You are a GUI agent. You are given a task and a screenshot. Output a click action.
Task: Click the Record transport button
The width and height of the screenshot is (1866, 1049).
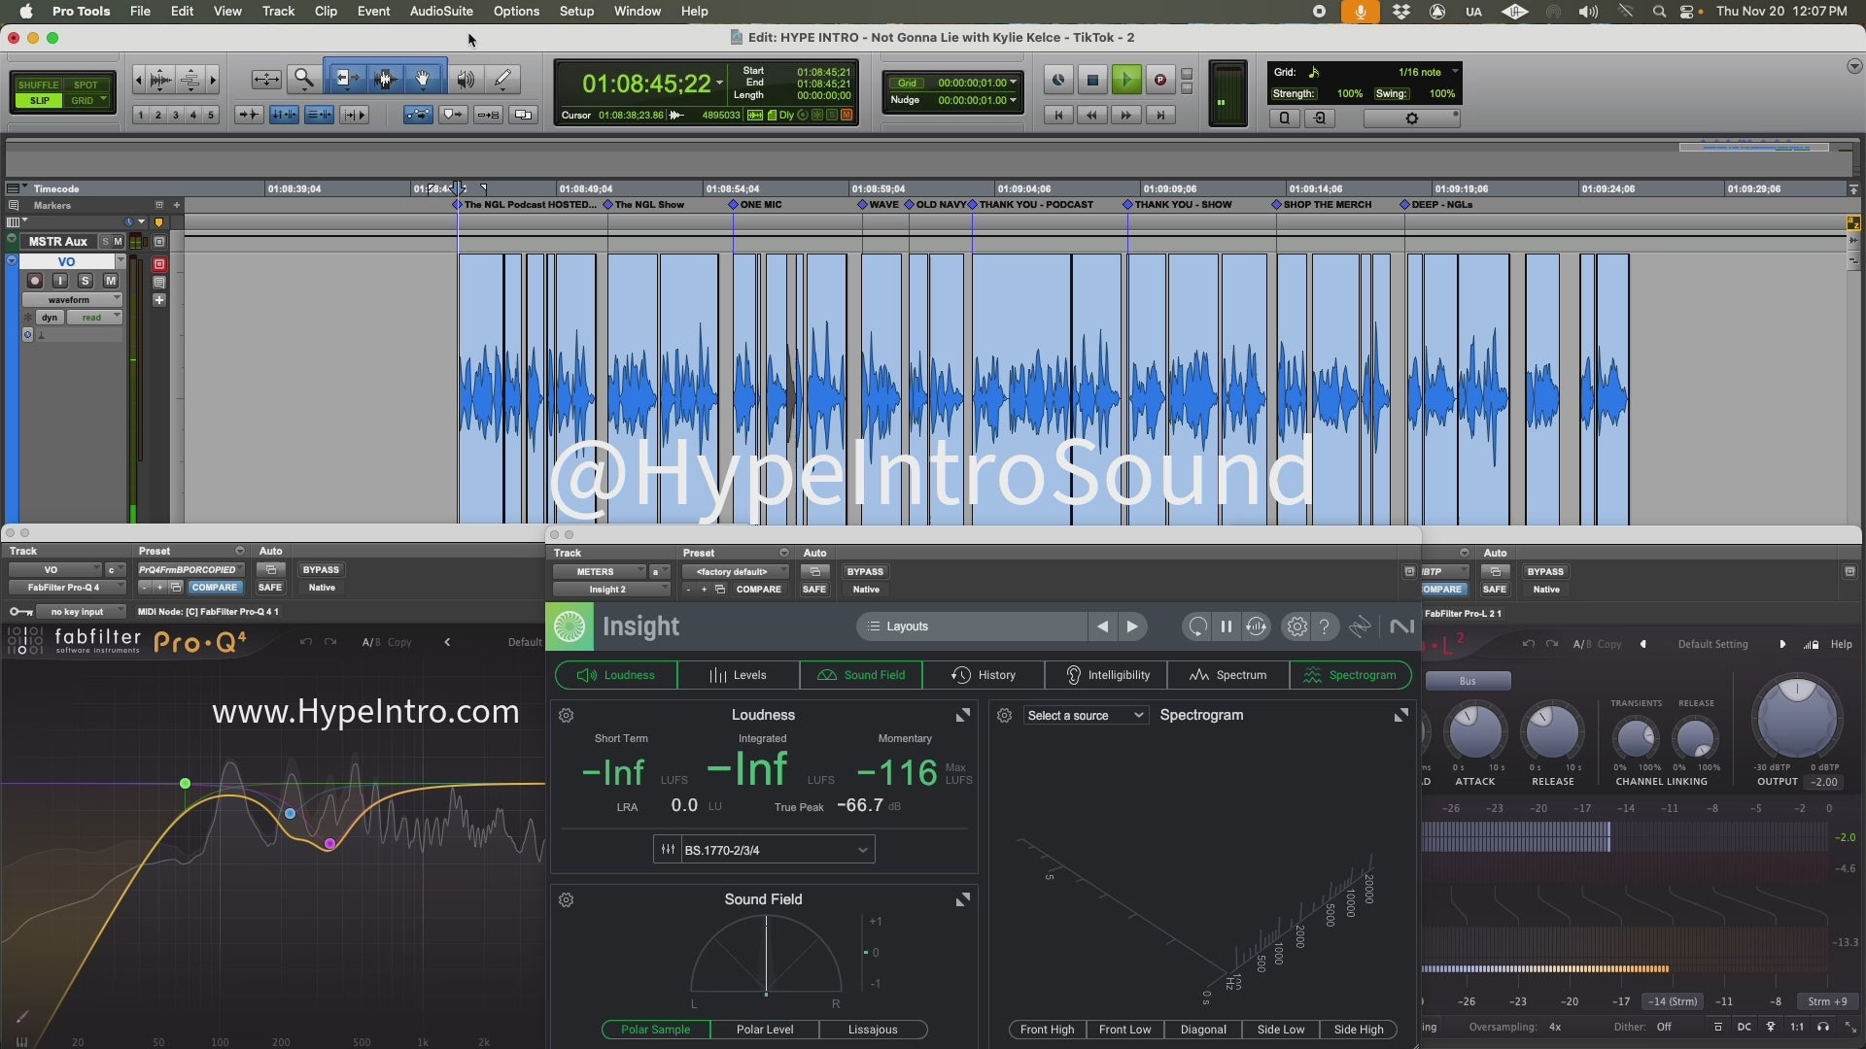click(x=1159, y=80)
